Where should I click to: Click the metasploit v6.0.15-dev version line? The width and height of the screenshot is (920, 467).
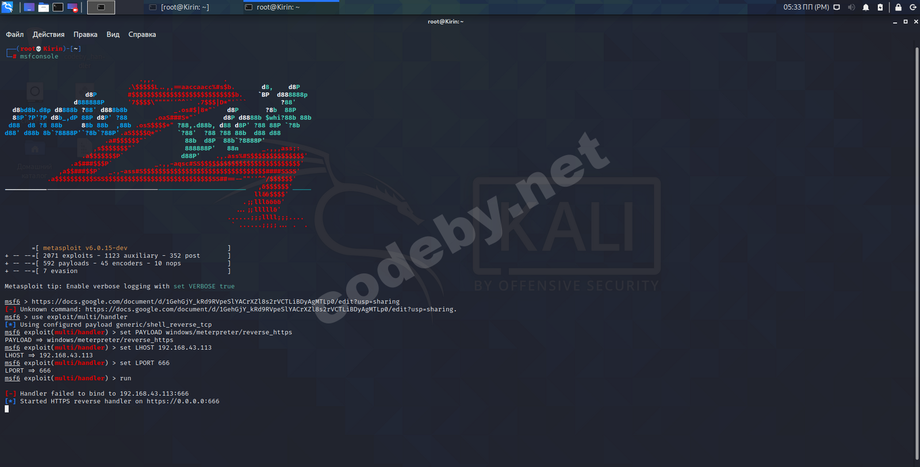coord(85,248)
